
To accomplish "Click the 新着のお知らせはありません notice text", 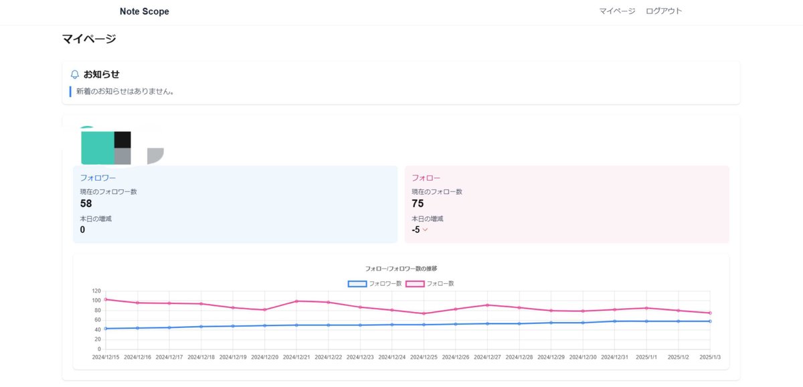I will (x=126, y=92).
